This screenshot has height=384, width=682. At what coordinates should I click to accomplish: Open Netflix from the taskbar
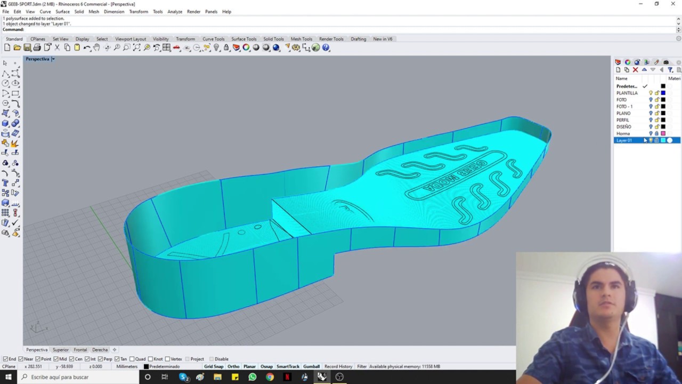[287, 377]
